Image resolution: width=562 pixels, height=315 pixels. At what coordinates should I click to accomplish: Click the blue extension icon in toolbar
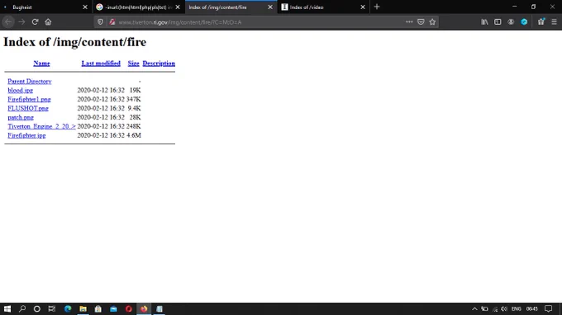(524, 21)
